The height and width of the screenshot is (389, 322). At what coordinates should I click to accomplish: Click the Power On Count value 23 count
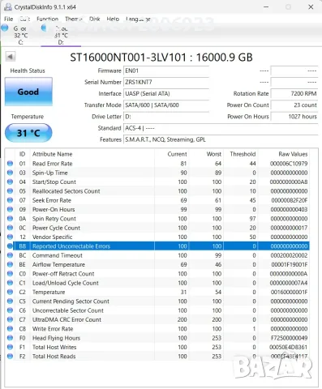tap(294, 105)
